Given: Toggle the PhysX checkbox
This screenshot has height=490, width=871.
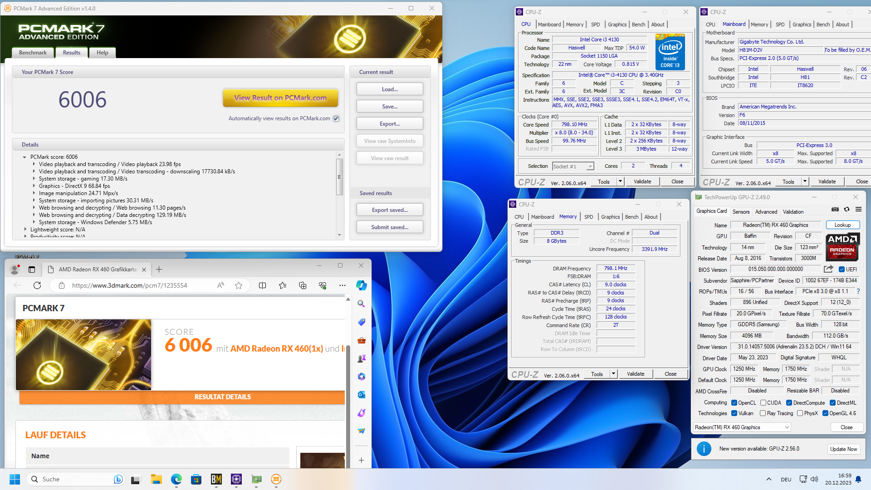Looking at the screenshot, I should click(800, 413).
